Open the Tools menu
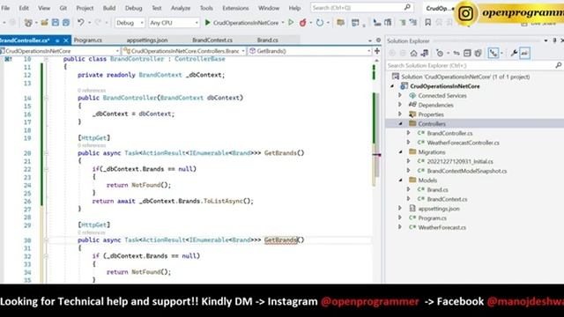The width and height of the screenshot is (564, 317). pos(206,8)
